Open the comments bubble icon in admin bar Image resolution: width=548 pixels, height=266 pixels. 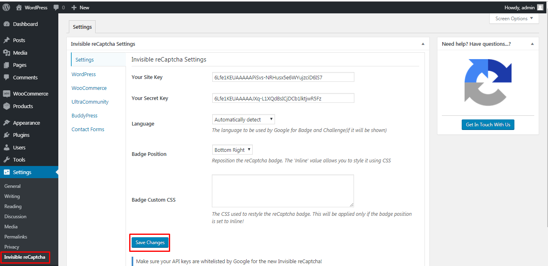coord(56,7)
